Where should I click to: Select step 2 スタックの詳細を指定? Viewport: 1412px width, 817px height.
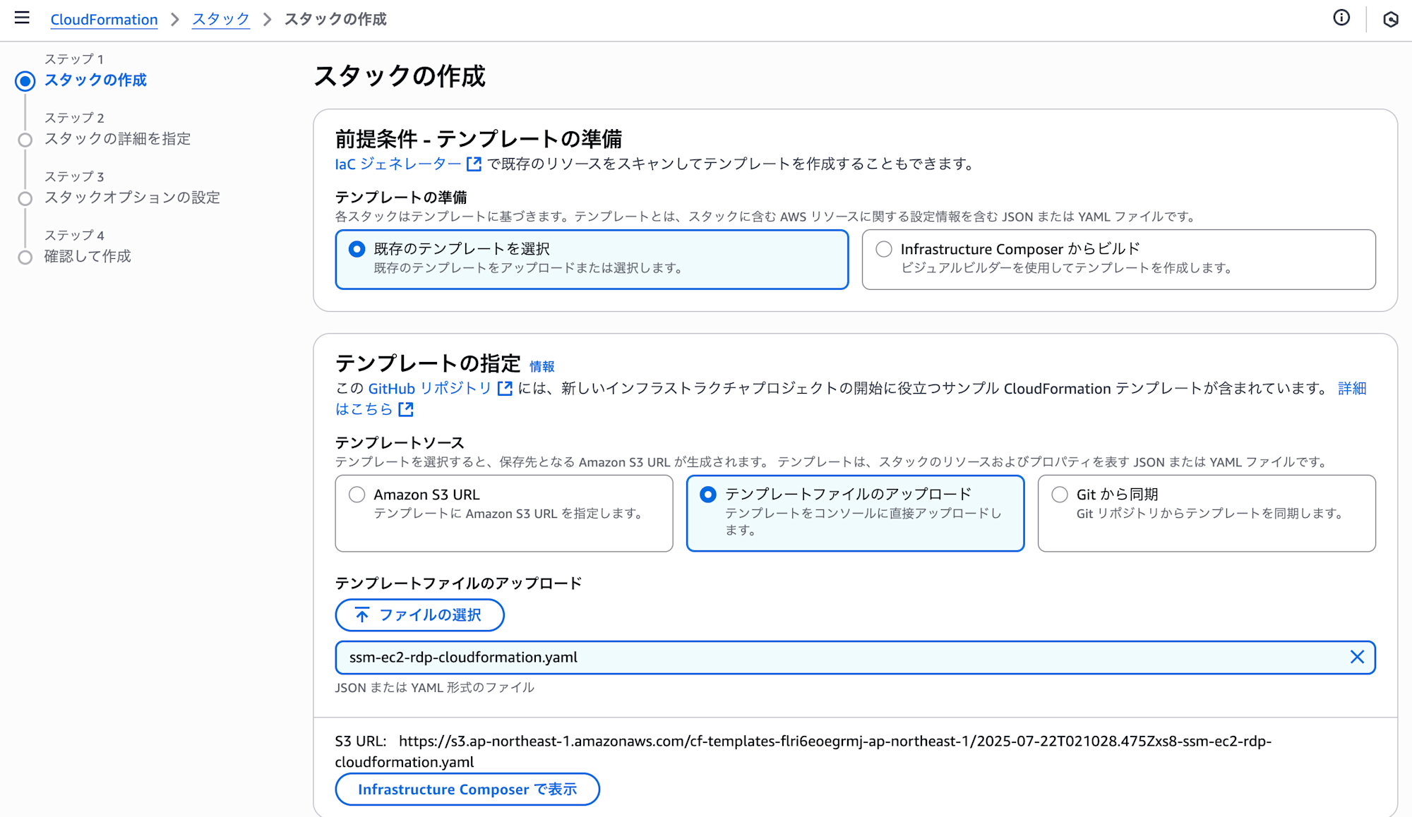117,138
